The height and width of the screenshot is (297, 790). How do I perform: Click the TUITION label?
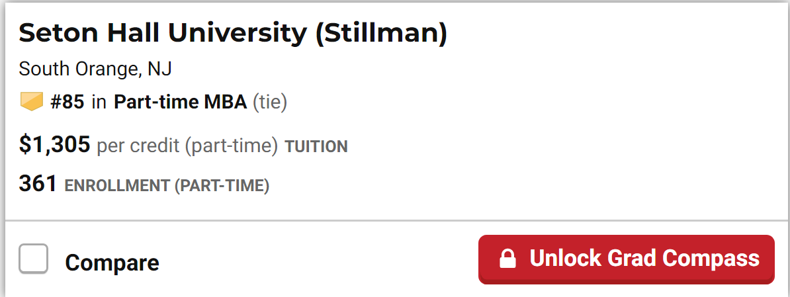click(316, 146)
